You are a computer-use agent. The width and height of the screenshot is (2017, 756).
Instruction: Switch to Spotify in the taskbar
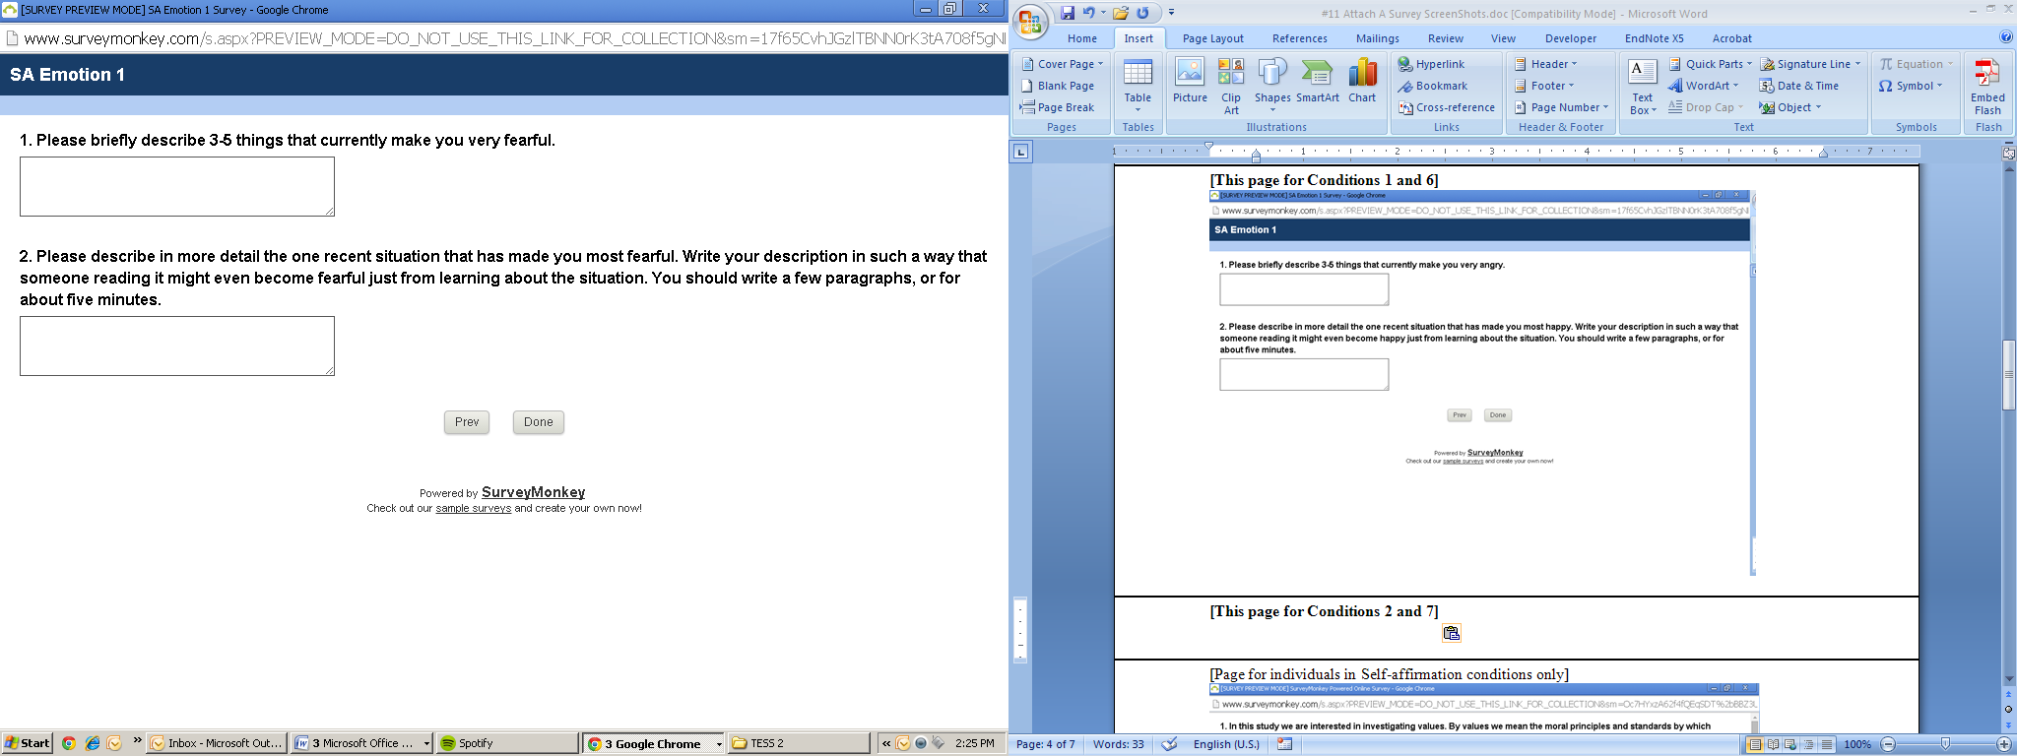click(507, 743)
